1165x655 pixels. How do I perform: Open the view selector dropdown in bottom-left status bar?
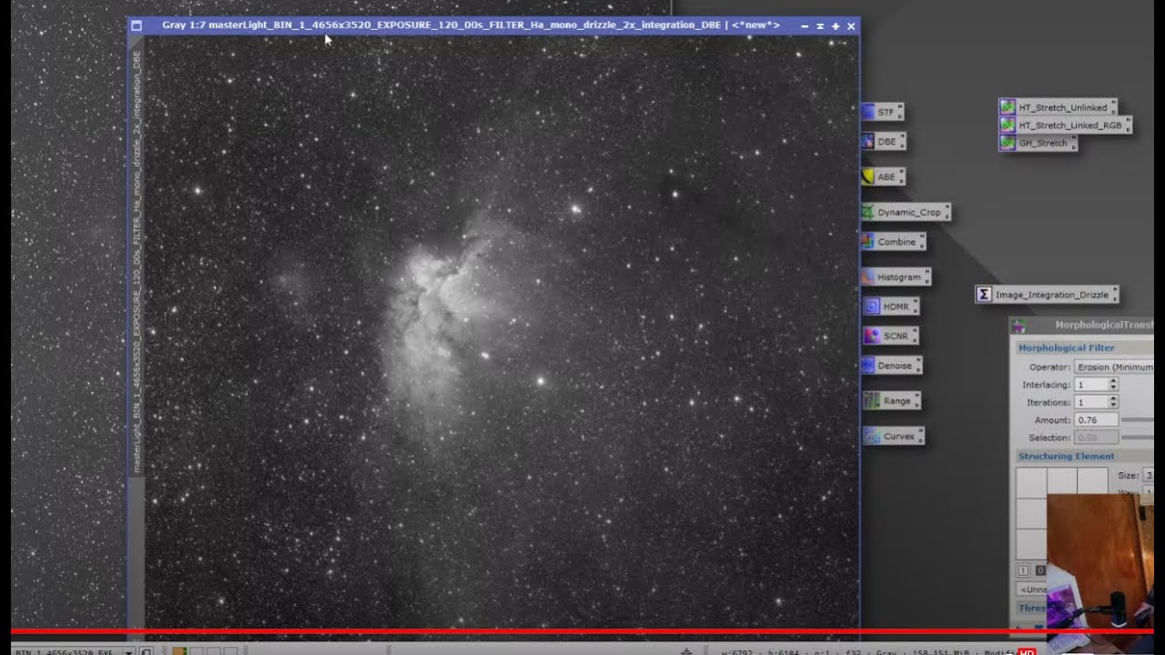click(128, 651)
